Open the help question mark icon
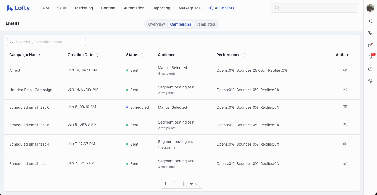 [370, 69]
